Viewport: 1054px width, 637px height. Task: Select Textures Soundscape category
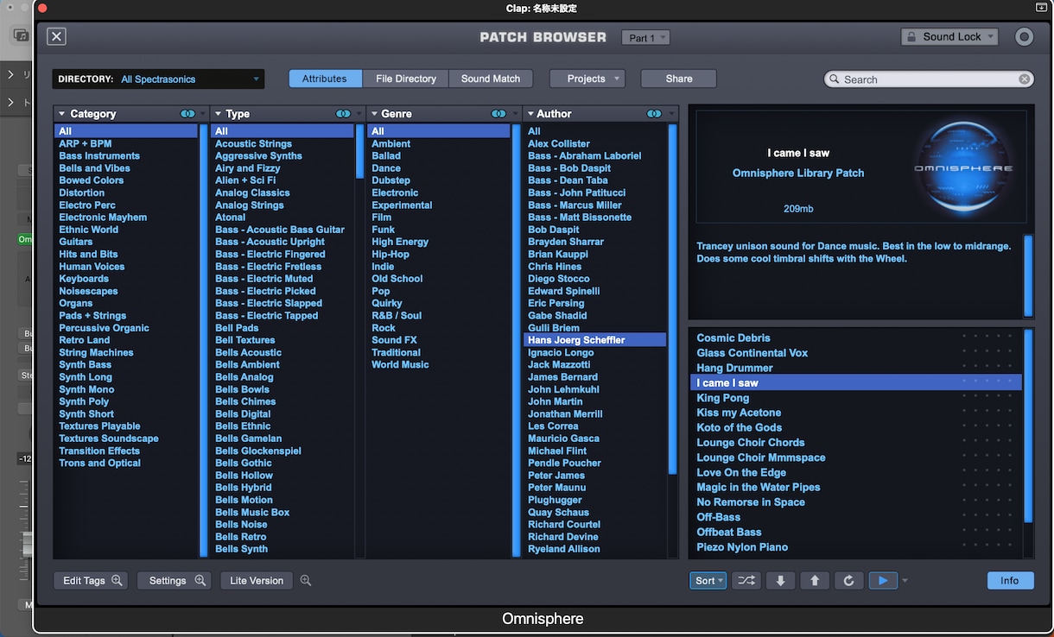(x=109, y=438)
